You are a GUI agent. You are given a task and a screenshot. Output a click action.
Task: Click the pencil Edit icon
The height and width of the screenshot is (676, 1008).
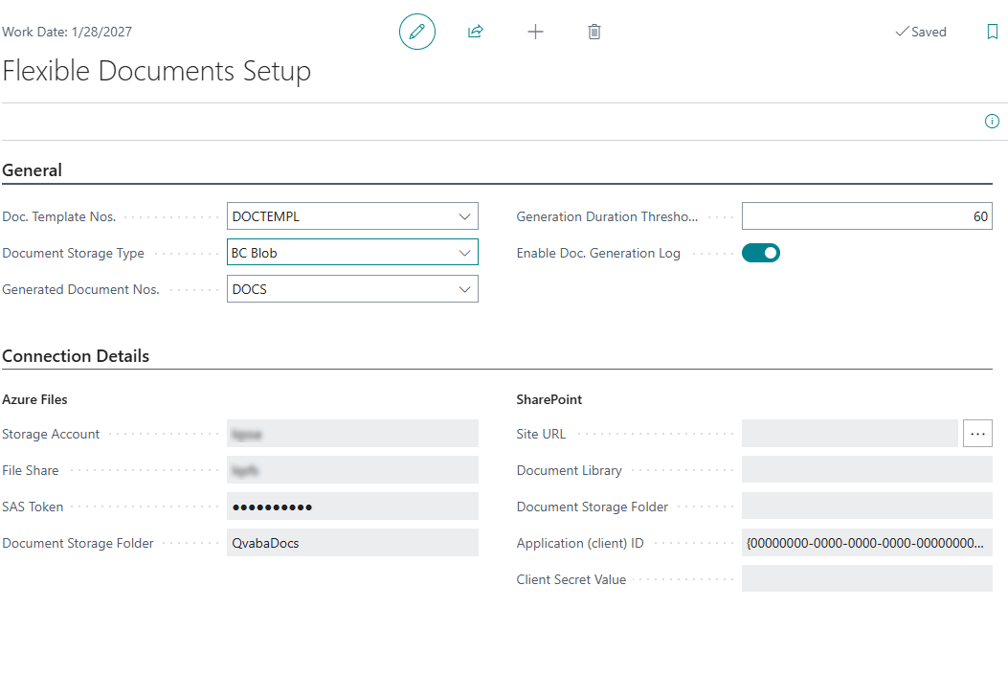pos(416,32)
